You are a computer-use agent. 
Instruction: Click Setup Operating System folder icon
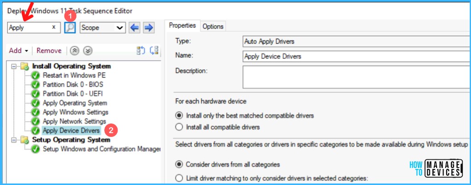click(x=25, y=140)
